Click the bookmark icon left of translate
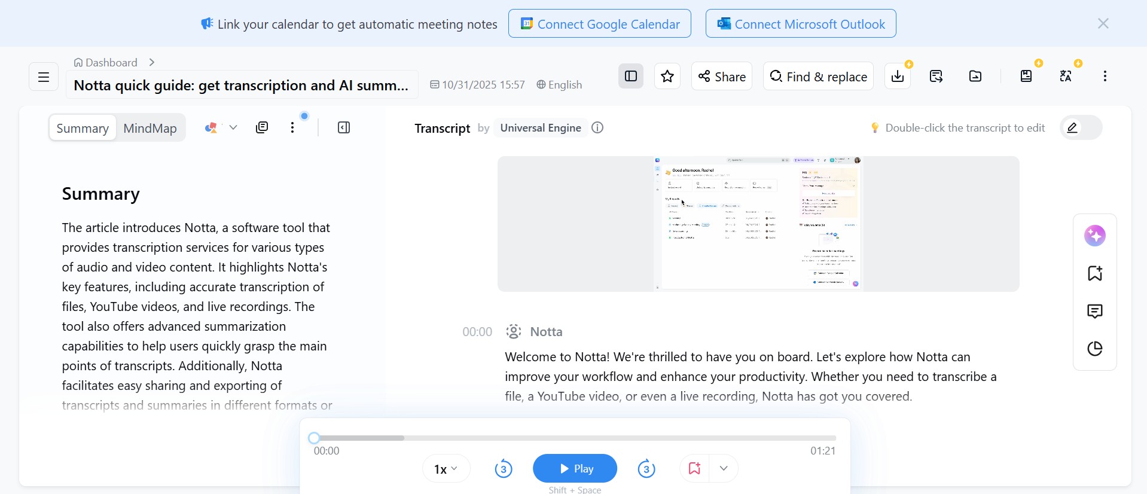1147x494 pixels. 1026,76
